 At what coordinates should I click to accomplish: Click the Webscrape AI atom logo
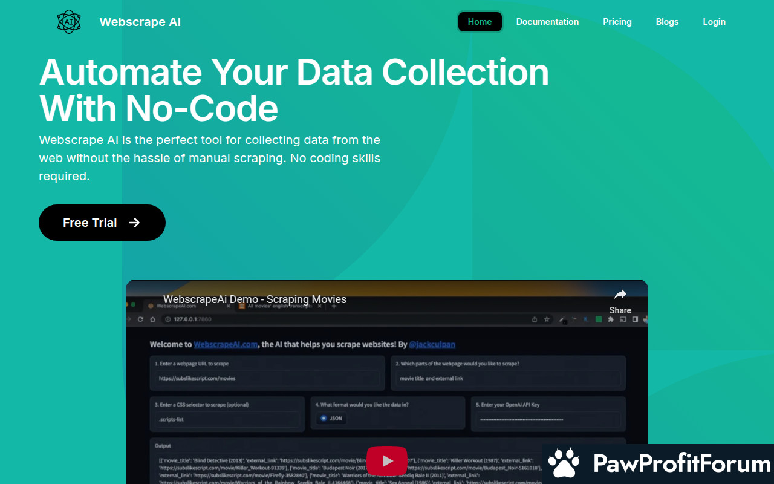point(69,22)
